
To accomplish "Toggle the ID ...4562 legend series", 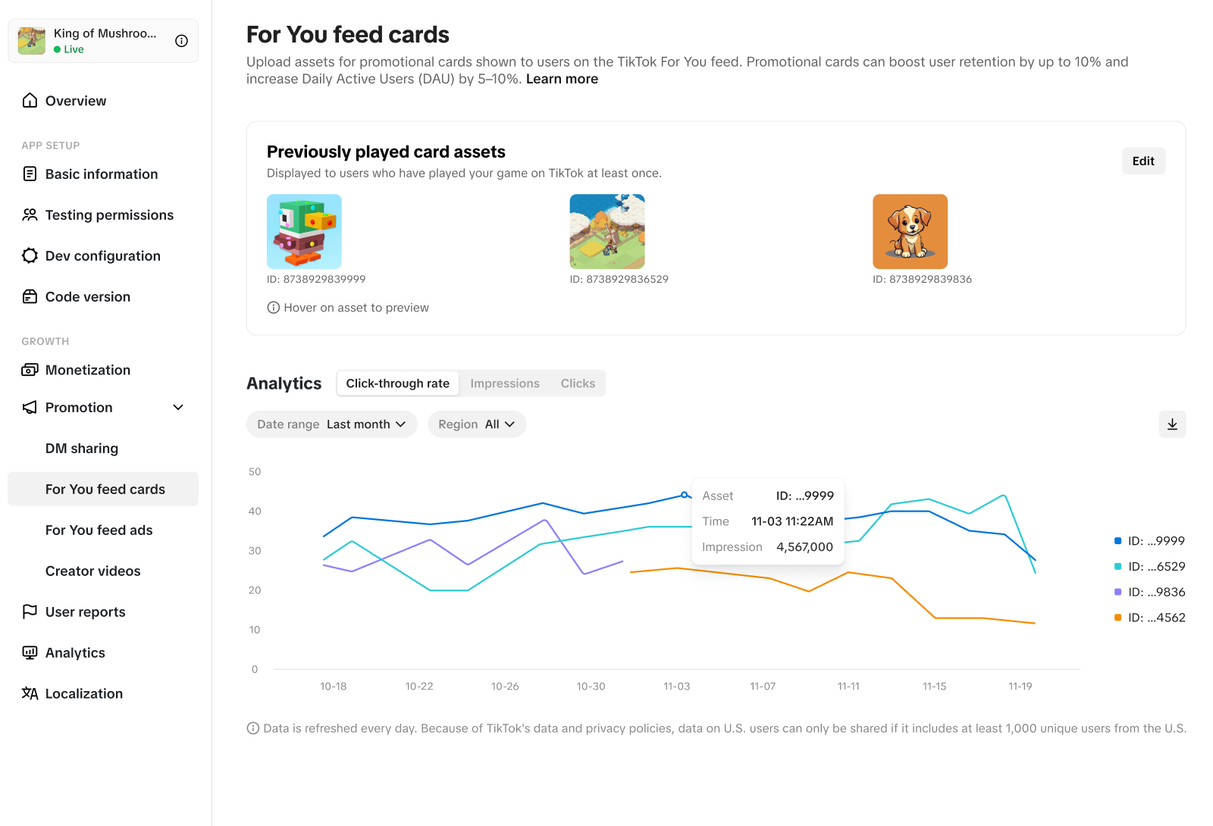I will [x=1149, y=618].
